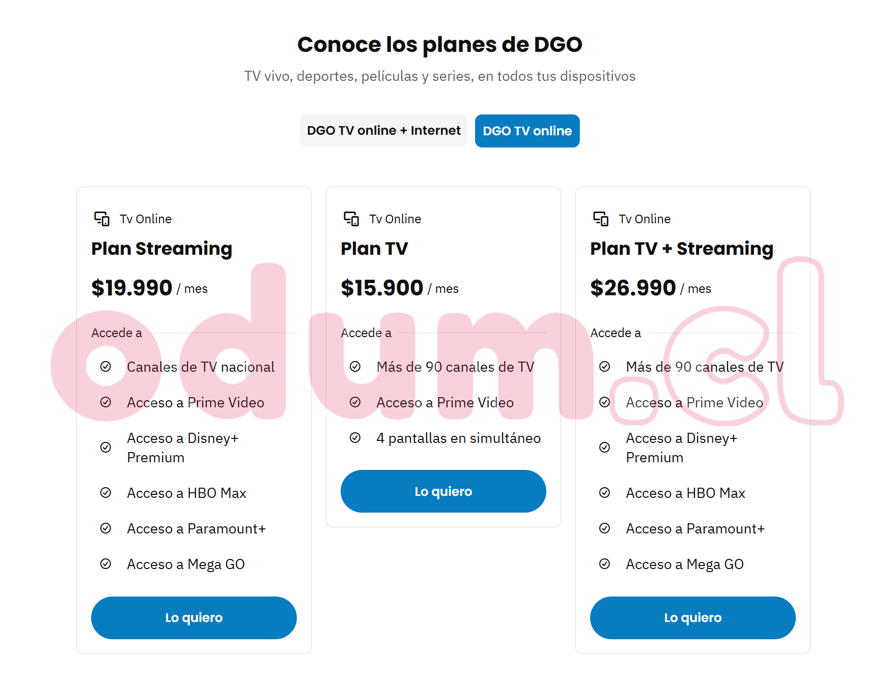
Task: Click check icon beside Acceso a Mega GO in Plan Streaming
Action: [105, 564]
